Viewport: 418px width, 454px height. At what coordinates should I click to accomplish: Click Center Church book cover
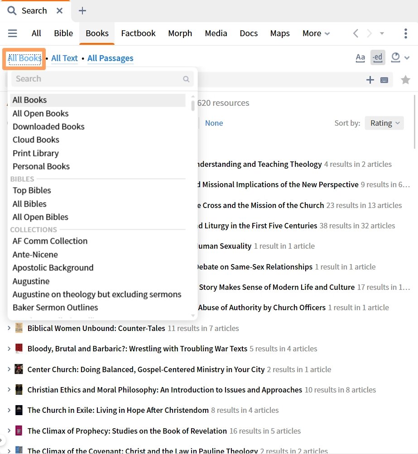pos(19,369)
